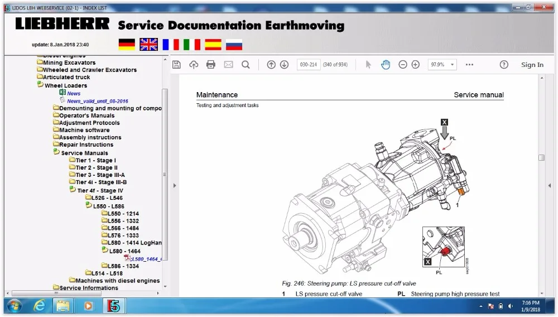
Task: Expand the L556 - 1332 folder
Action: click(121, 221)
